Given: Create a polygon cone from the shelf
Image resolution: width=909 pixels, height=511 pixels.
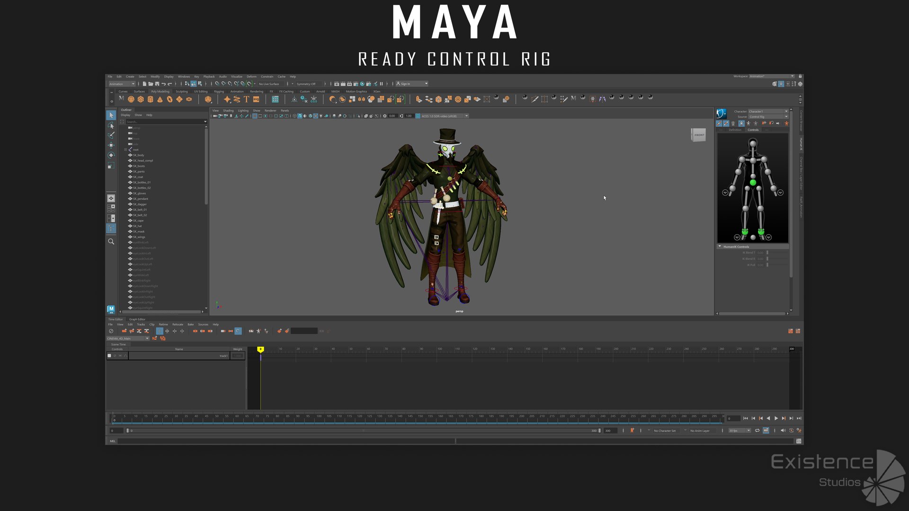Looking at the screenshot, I should [160, 99].
